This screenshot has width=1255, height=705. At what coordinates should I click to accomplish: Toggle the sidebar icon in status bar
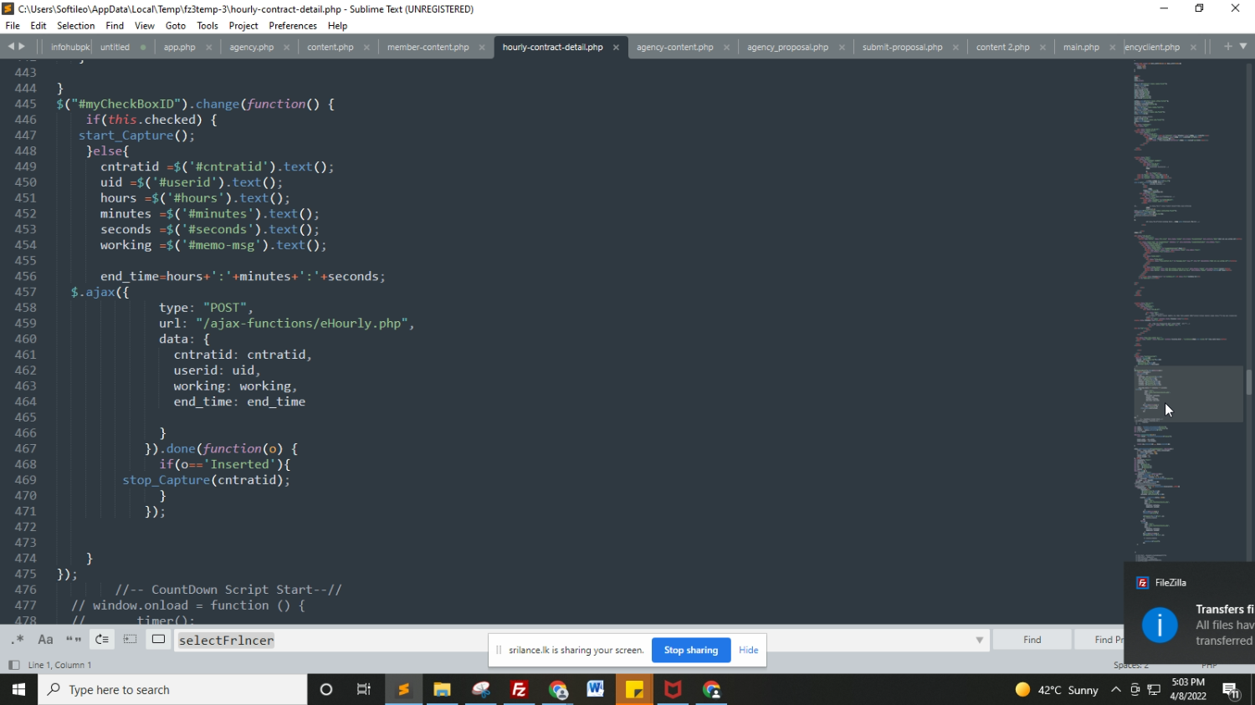pyautogui.click(x=13, y=665)
